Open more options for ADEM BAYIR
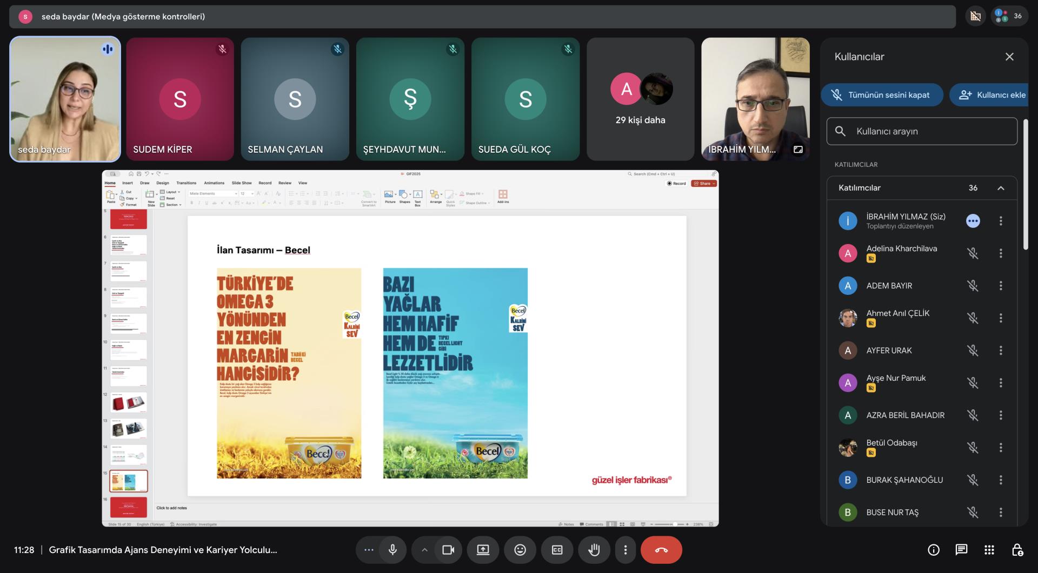Viewport: 1038px width, 573px height. [1001, 286]
